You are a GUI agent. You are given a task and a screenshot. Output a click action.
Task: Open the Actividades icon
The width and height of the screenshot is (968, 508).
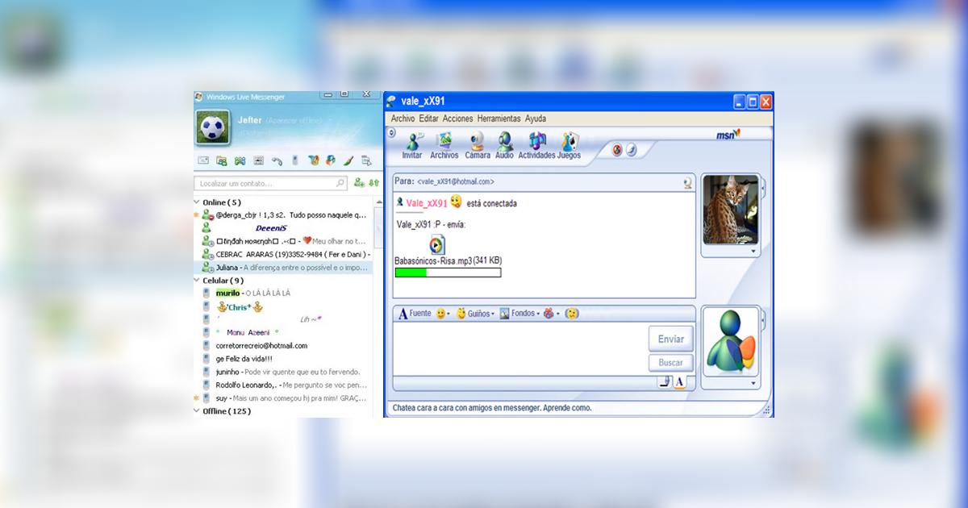point(536,142)
